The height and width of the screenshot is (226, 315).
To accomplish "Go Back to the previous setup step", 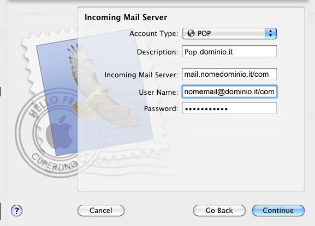I will point(219,211).
